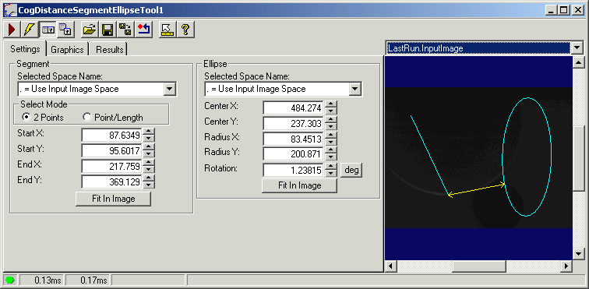The height and width of the screenshot is (289, 589).
Task: Open a floating tool display window
Action: pyautogui.click(x=65, y=30)
